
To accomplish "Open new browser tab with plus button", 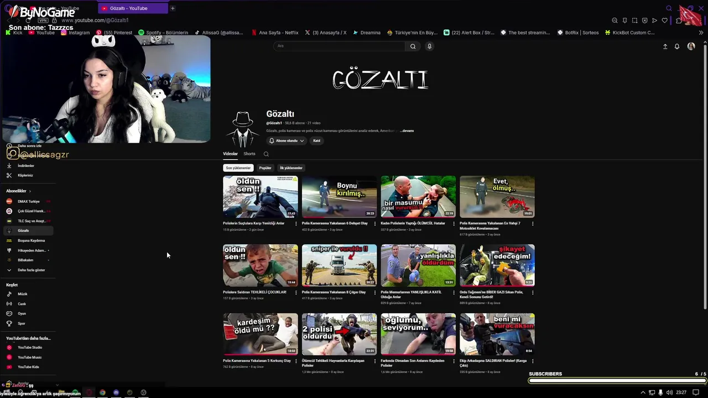I will pos(173,8).
